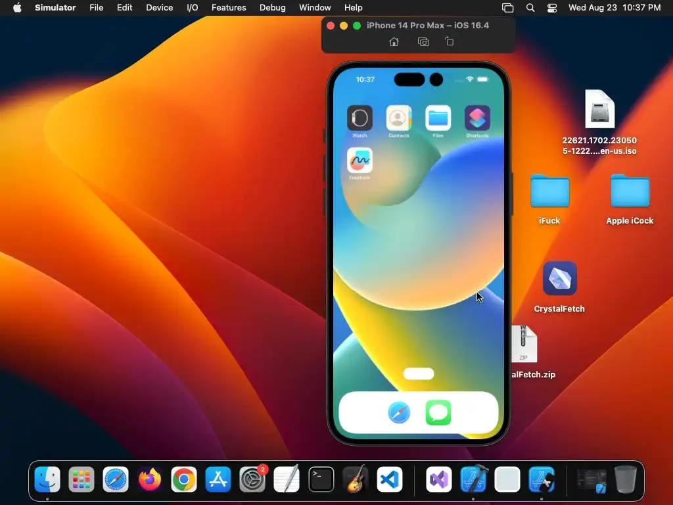Viewport: 673px width, 505px height.
Task: Click the date and time in menu bar
Action: [615, 8]
